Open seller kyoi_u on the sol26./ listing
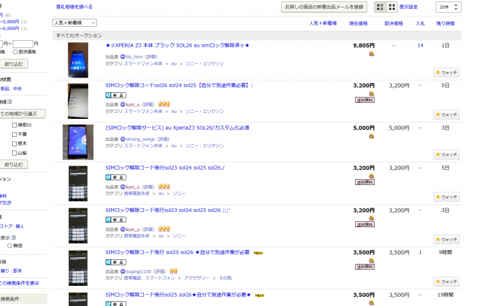This screenshot has width=495, height=306. (133, 187)
